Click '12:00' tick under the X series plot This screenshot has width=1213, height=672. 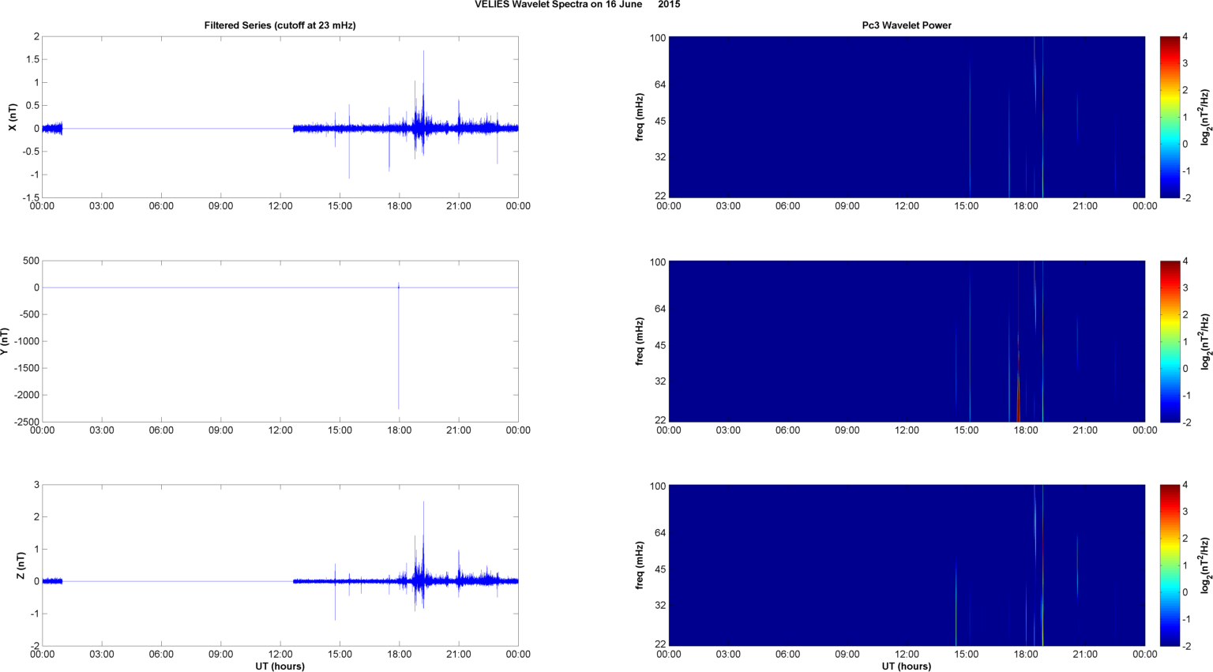[x=280, y=206]
